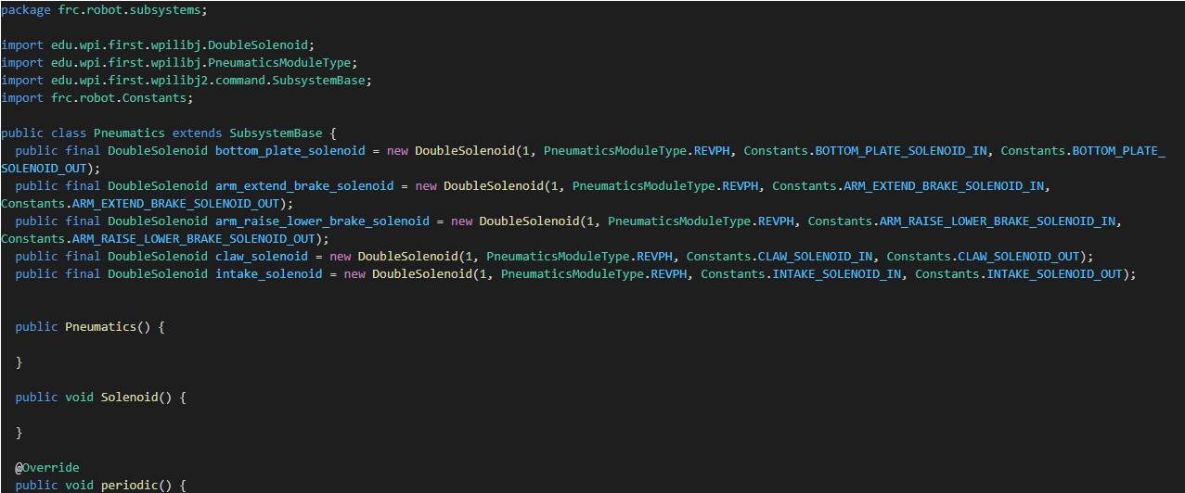Click the constant 'INTAKE_SOLENOID_IN'
The width and height of the screenshot is (1185, 493).
(x=836, y=273)
